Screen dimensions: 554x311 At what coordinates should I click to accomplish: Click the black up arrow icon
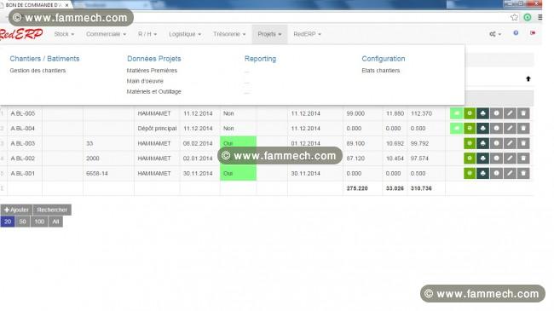point(528,78)
